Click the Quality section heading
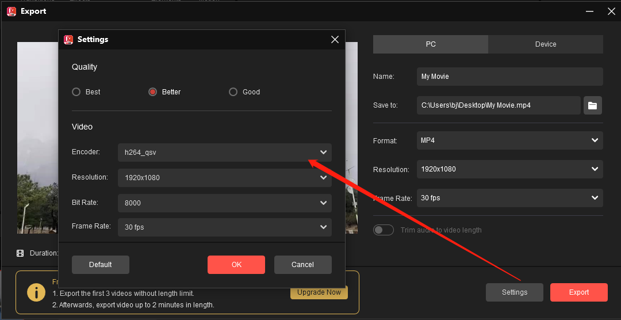Viewport: 621px width, 320px height. (85, 67)
